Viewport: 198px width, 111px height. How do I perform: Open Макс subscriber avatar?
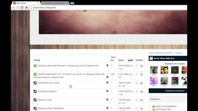pyautogui.click(x=154, y=81)
